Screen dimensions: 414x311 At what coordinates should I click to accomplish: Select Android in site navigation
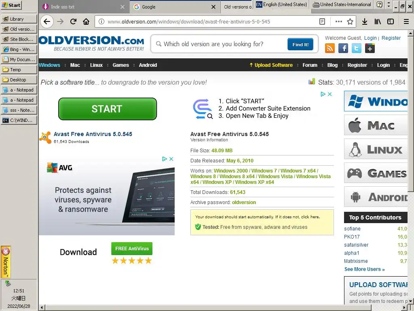tap(148, 65)
